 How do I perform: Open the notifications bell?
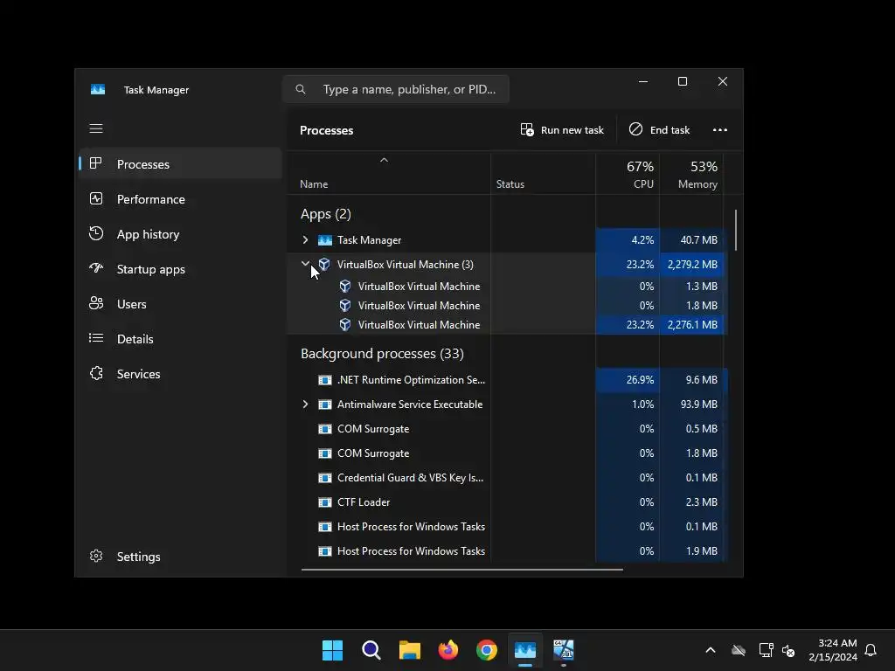coord(871,650)
